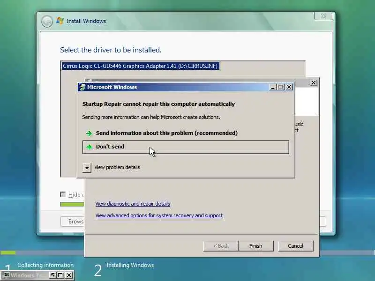The image size is (375, 281).
Task: Toggle the Hide drivers checkbox in Install Windows
Action: (x=63, y=194)
